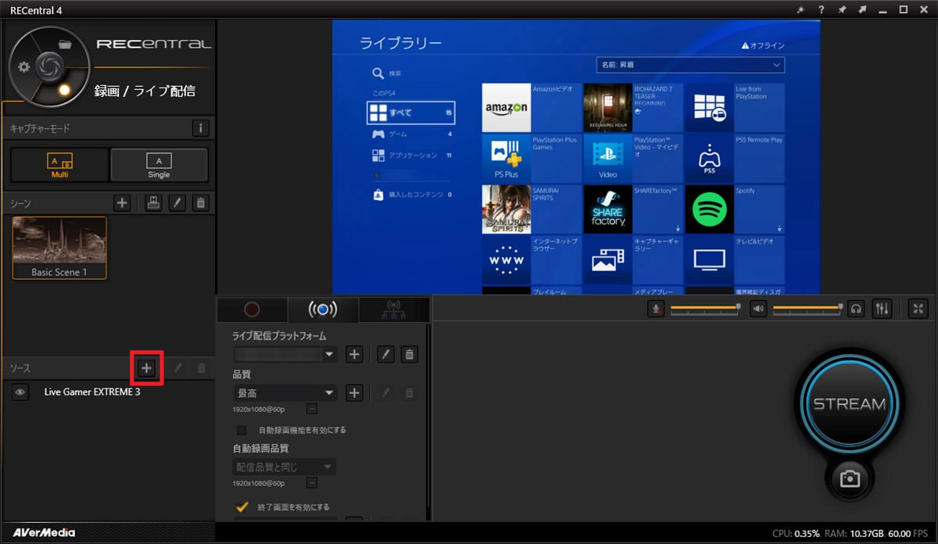Add a live streaming platform
Image resolution: width=938 pixels, height=544 pixels.
tap(354, 354)
